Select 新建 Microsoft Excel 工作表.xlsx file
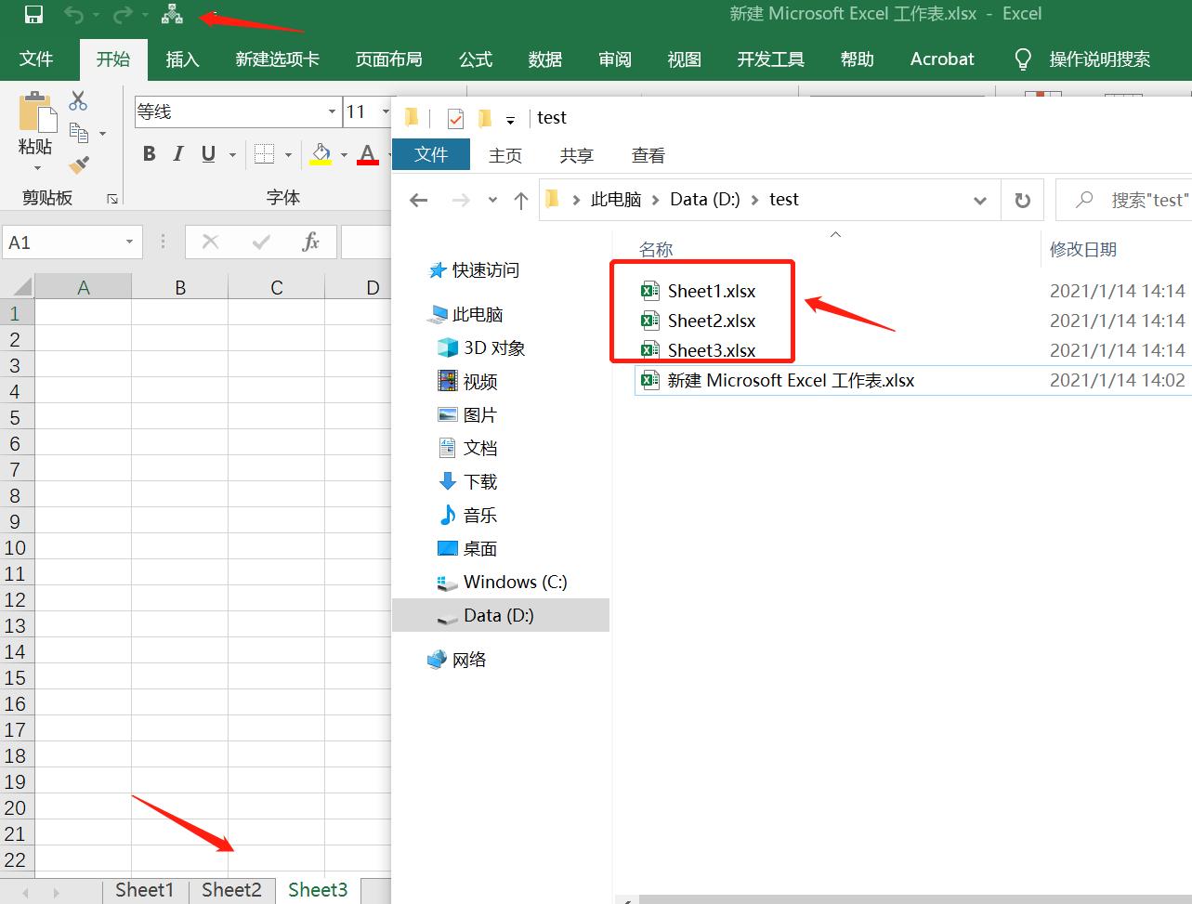 click(x=791, y=380)
